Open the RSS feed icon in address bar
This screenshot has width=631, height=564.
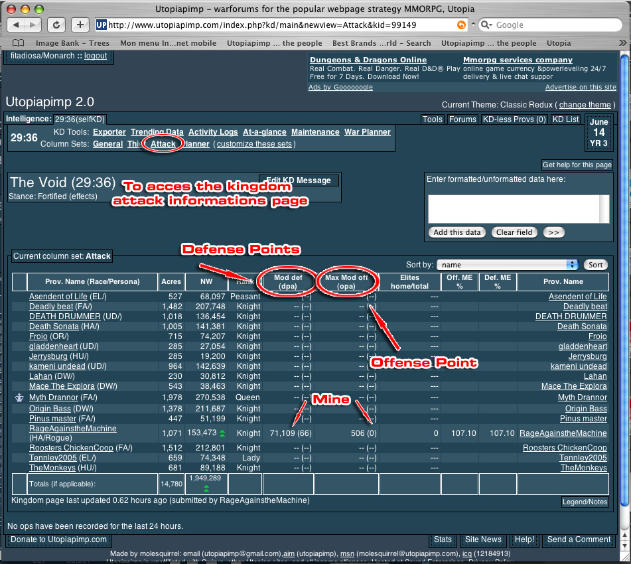click(461, 25)
